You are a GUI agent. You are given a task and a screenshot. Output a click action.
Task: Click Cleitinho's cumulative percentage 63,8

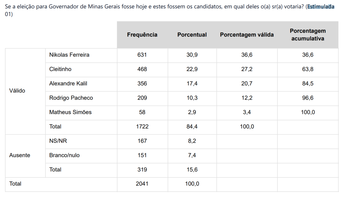[x=308, y=69]
